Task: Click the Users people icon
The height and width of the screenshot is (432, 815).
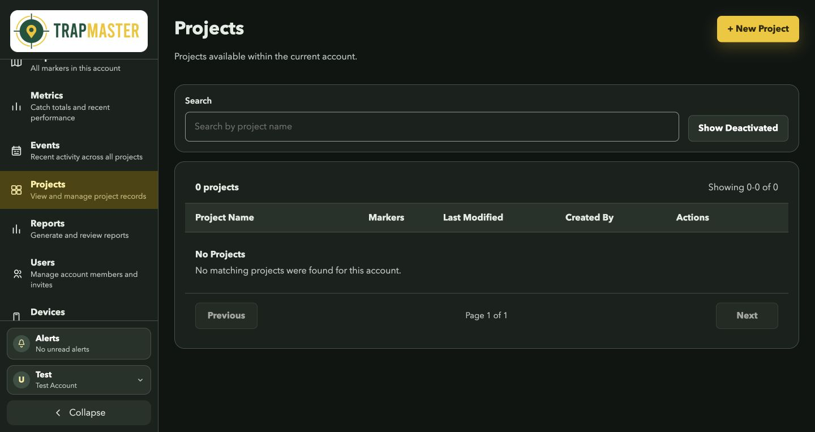Action: (18, 274)
